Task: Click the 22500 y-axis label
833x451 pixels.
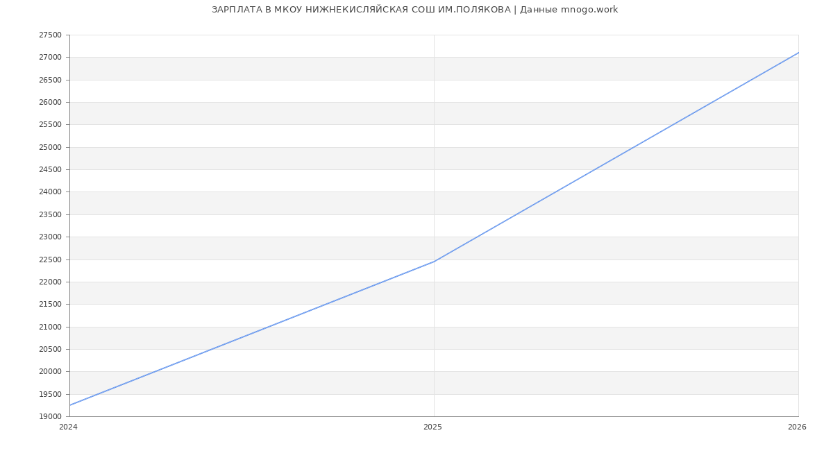Action: pos(50,260)
